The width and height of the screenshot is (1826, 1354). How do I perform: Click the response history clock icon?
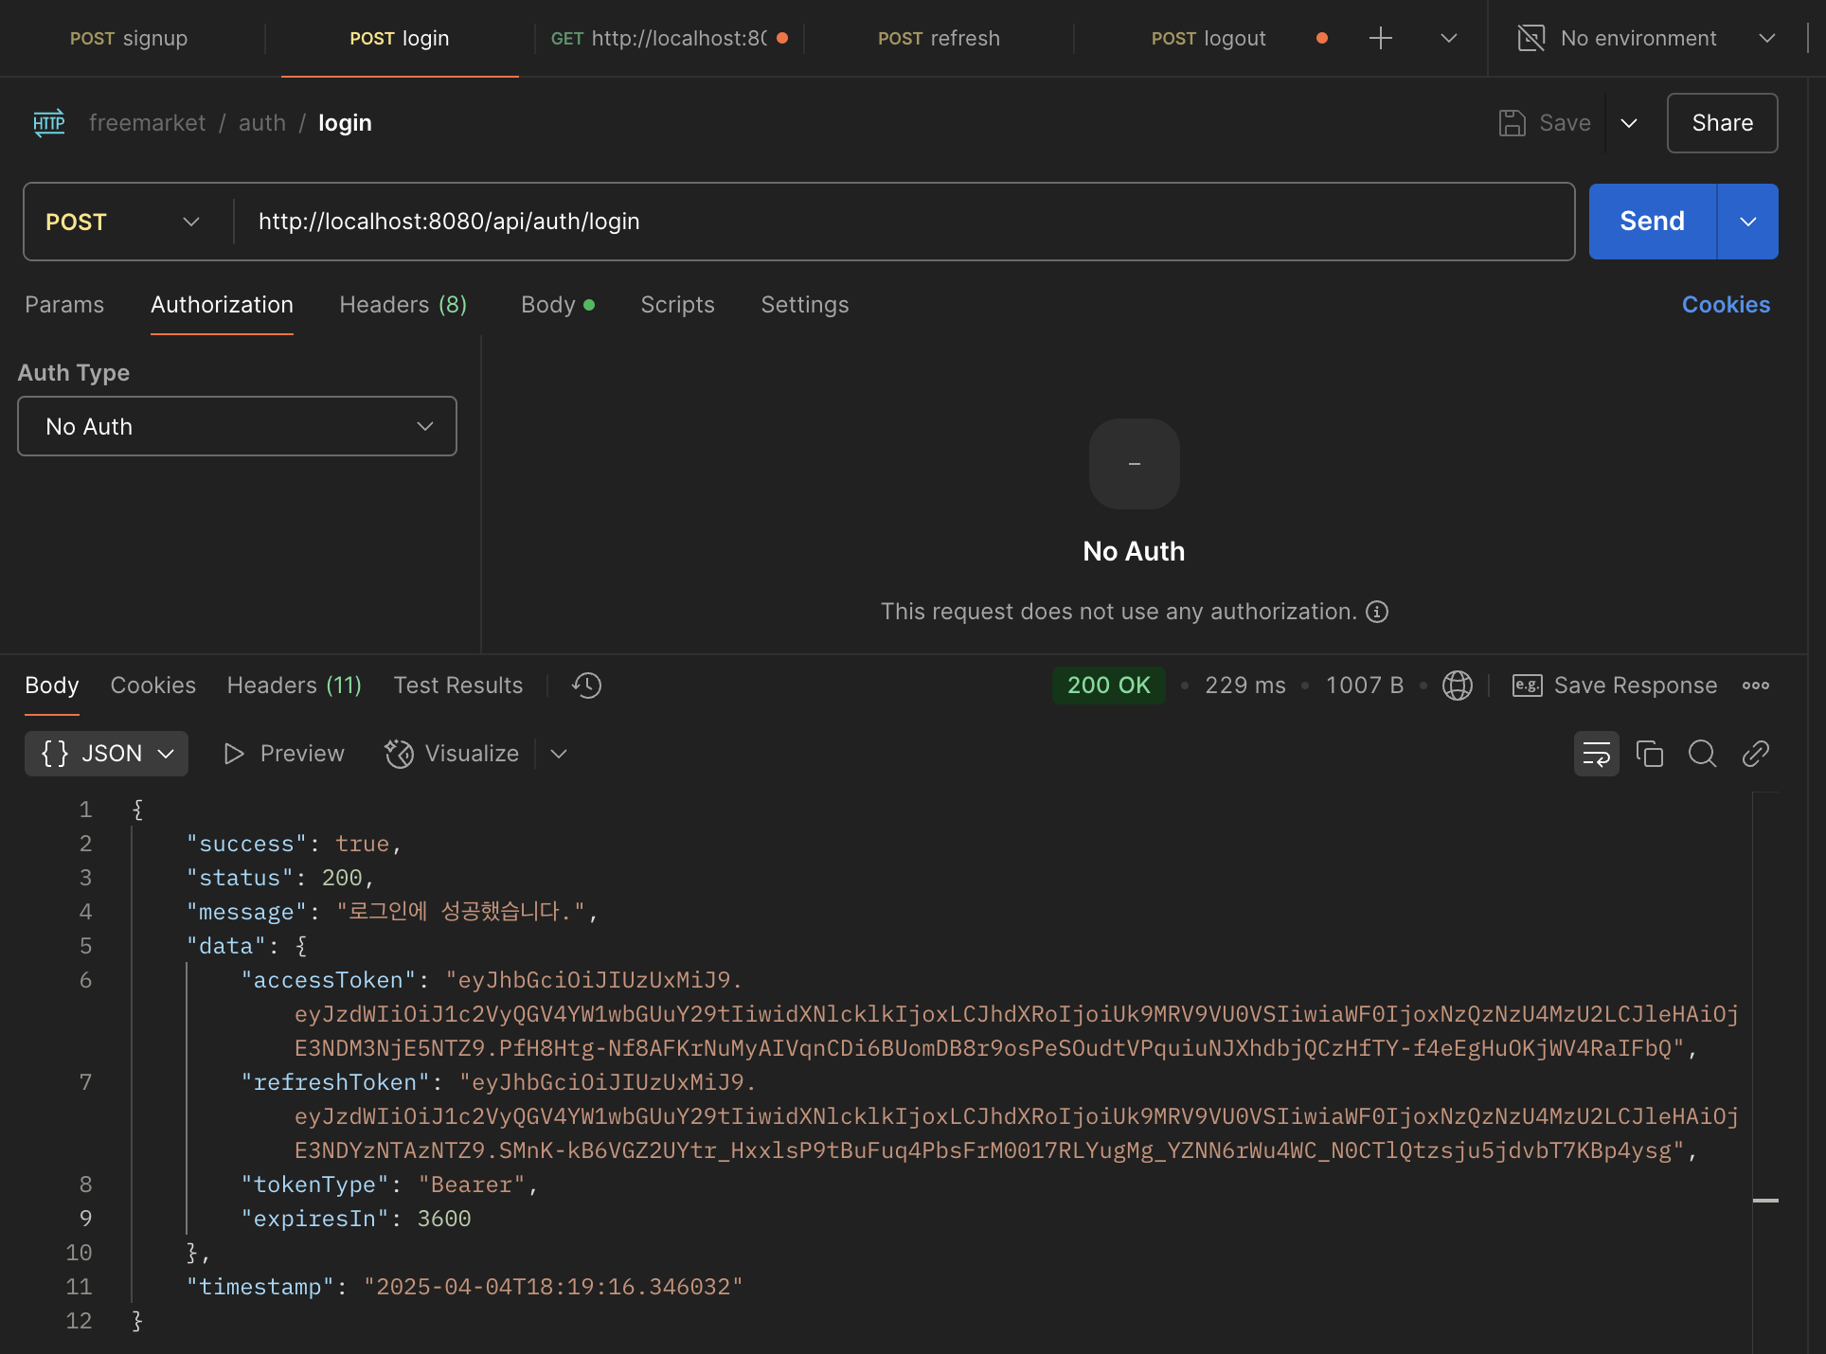click(x=587, y=686)
